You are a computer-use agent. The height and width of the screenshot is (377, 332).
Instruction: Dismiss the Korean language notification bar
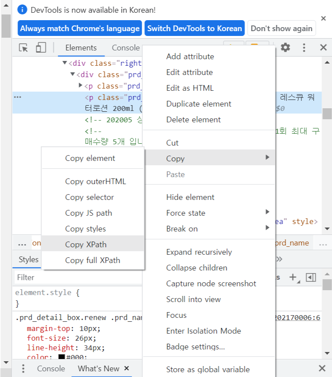click(323, 18)
